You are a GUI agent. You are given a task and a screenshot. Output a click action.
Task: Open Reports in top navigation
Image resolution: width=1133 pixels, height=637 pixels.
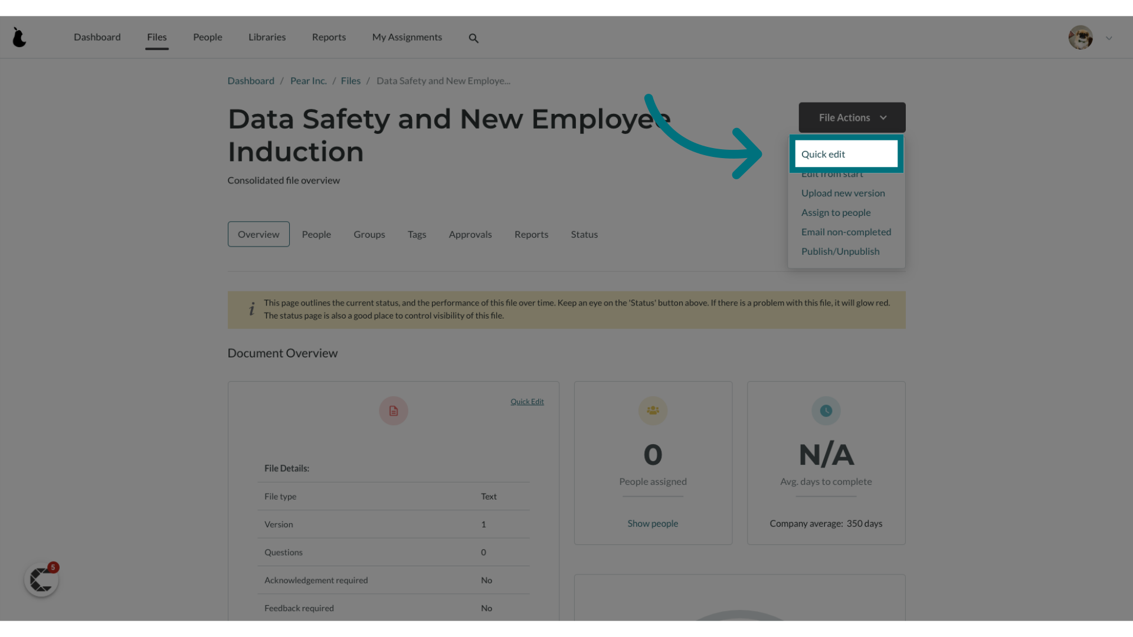point(329,37)
